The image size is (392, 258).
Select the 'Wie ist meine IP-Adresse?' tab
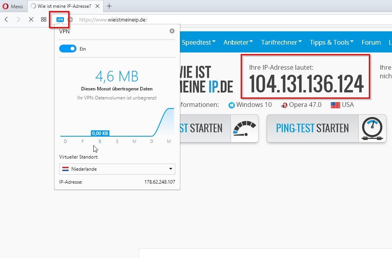pyautogui.click(x=64, y=6)
